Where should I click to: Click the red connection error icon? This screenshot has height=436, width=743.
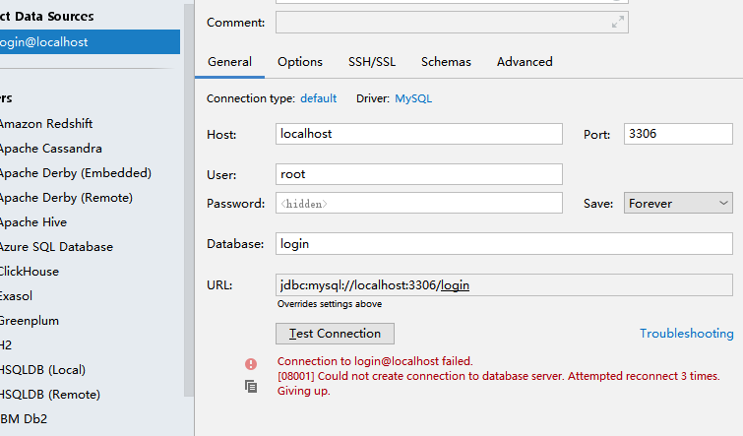[251, 364]
